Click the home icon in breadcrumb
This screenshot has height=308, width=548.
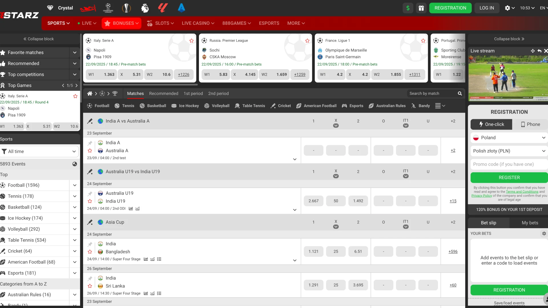point(90,94)
